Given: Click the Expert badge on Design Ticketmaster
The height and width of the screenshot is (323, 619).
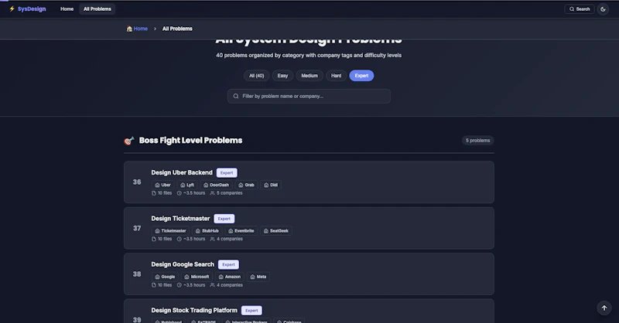Looking at the screenshot, I should (224, 219).
